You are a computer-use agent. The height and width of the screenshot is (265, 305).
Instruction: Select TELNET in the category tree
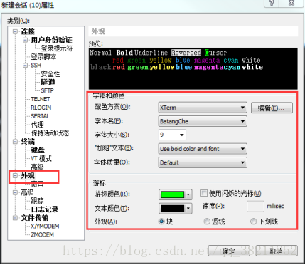(41, 99)
